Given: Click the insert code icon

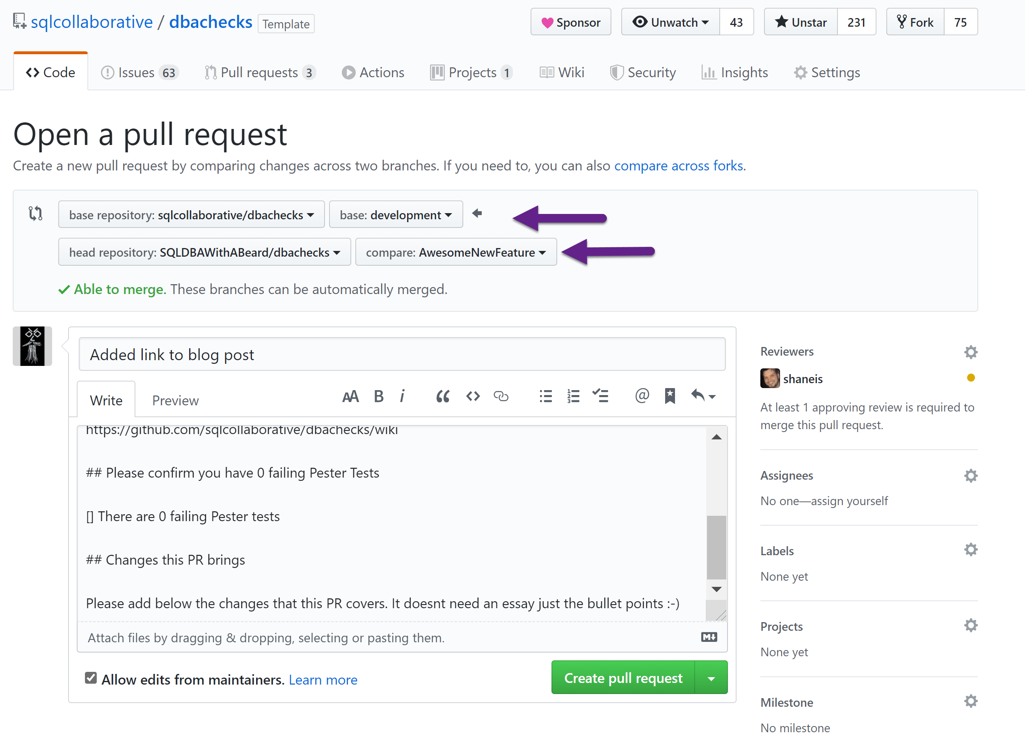Looking at the screenshot, I should tap(473, 397).
